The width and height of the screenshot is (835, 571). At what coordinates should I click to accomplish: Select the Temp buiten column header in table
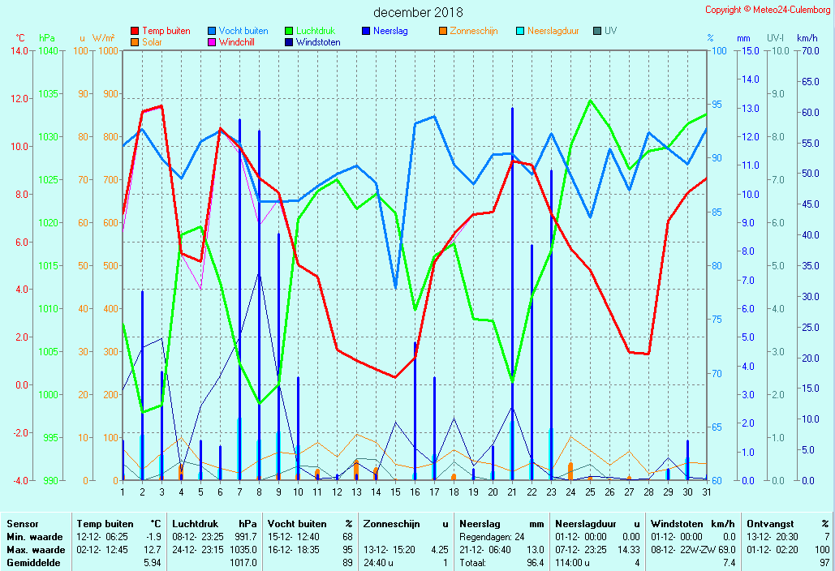click(105, 524)
